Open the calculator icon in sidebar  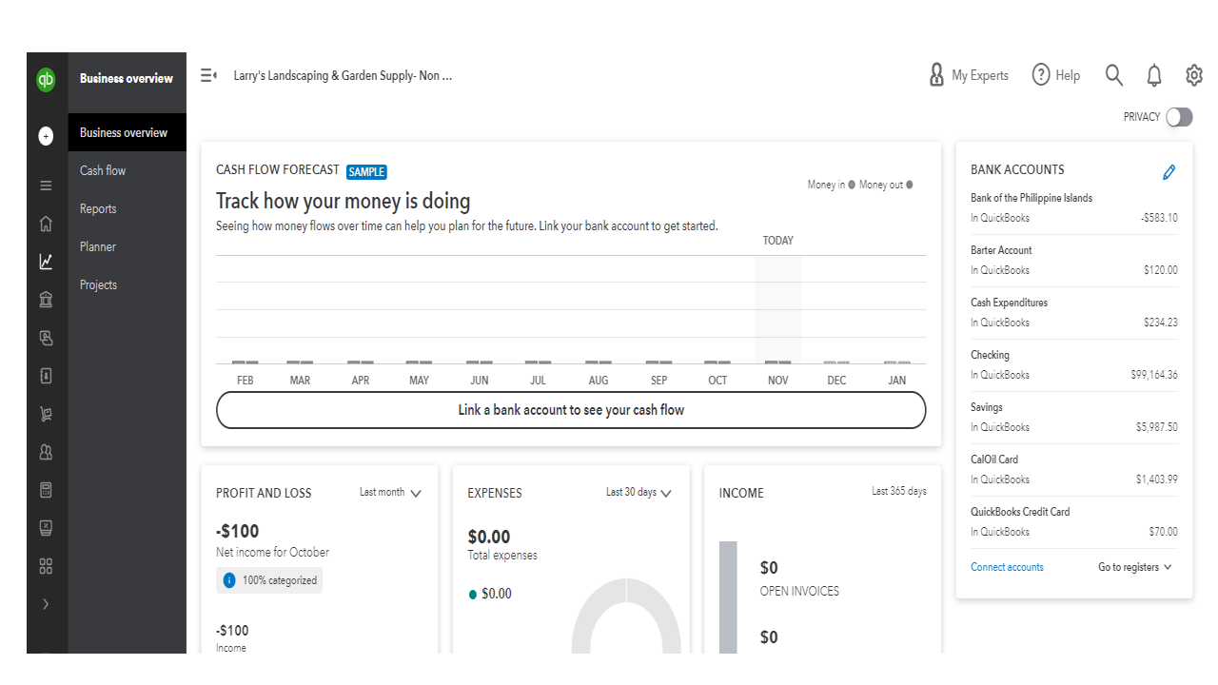pyautogui.click(x=46, y=490)
